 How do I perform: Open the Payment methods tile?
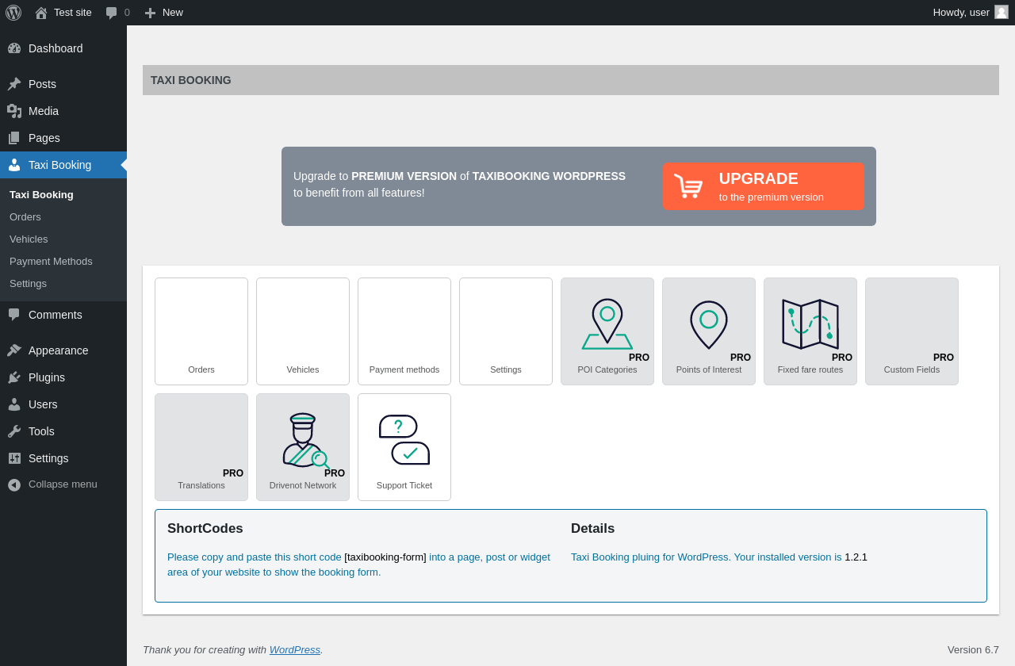pos(404,331)
